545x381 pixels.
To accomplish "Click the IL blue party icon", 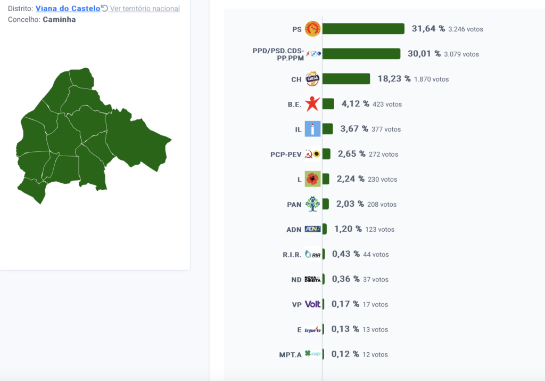I will (x=312, y=129).
